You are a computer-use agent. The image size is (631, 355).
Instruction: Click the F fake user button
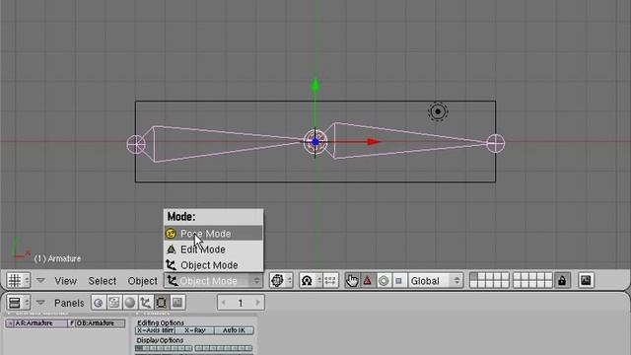tap(72, 323)
